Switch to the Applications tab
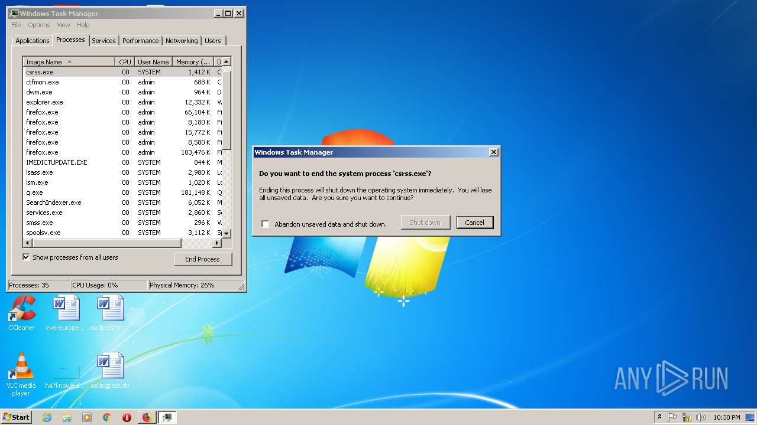 pyautogui.click(x=32, y=41)
